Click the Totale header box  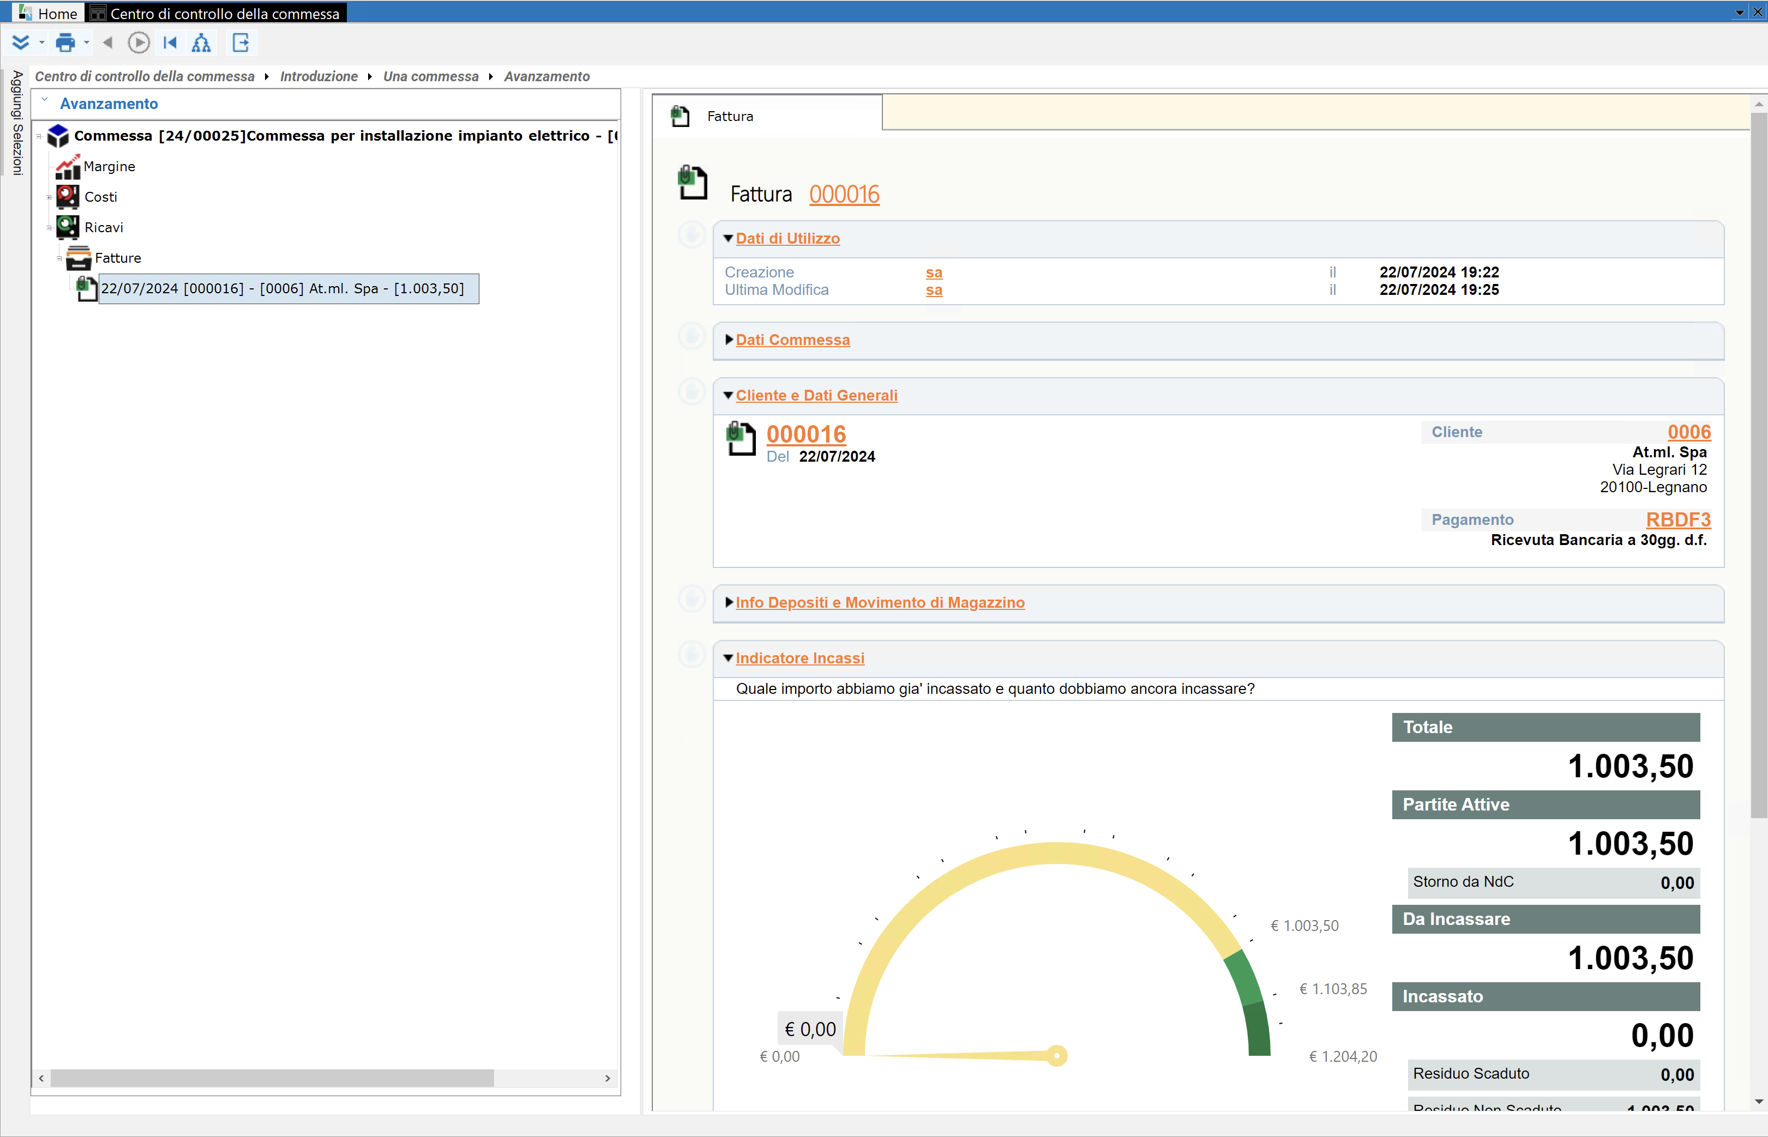[x=1546, y=727]
